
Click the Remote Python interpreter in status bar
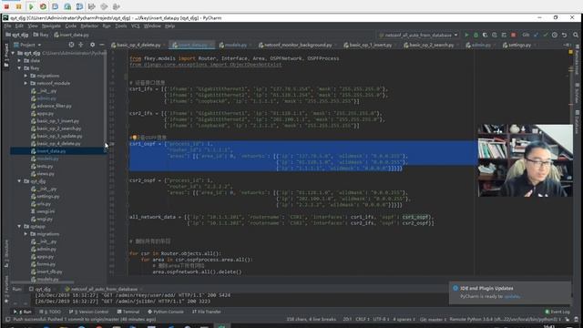[504, 320]
